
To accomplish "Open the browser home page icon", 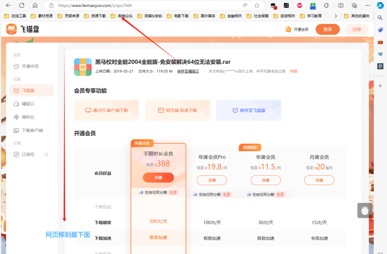I will 35,5.
